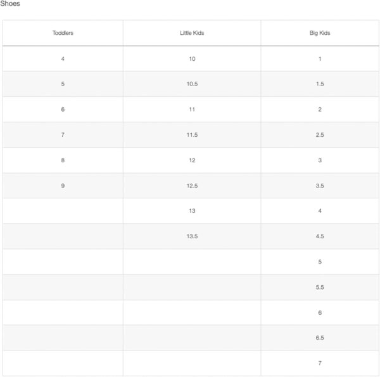Click the Little Kids column header
380x377 pixels.
tap(192, 33)
